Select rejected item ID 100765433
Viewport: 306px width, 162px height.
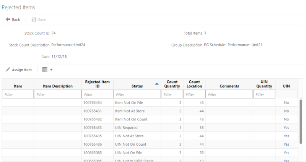pyautogui.click(x=93, y=128)
